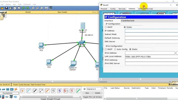Reset zoom with the middle magnifier icon
The image size is (178, 100).
37,8
